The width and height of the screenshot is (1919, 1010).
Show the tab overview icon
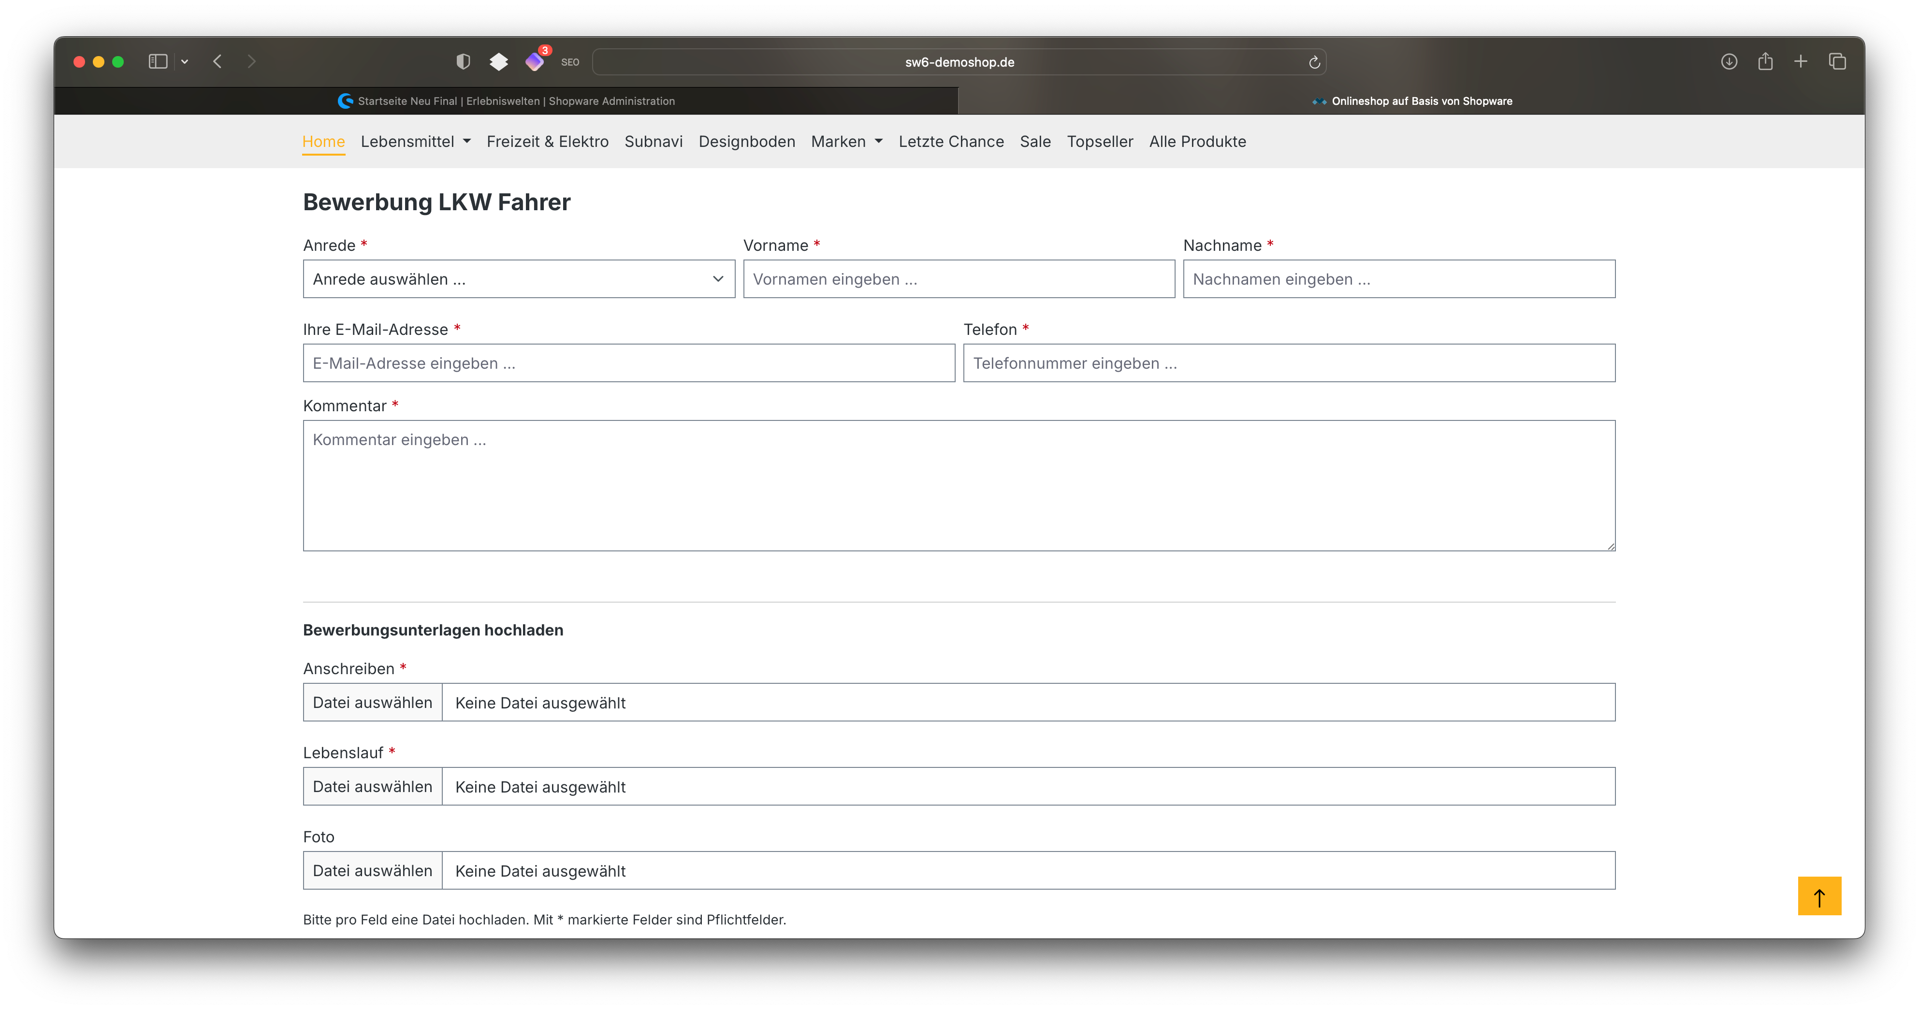[1837, 62]
